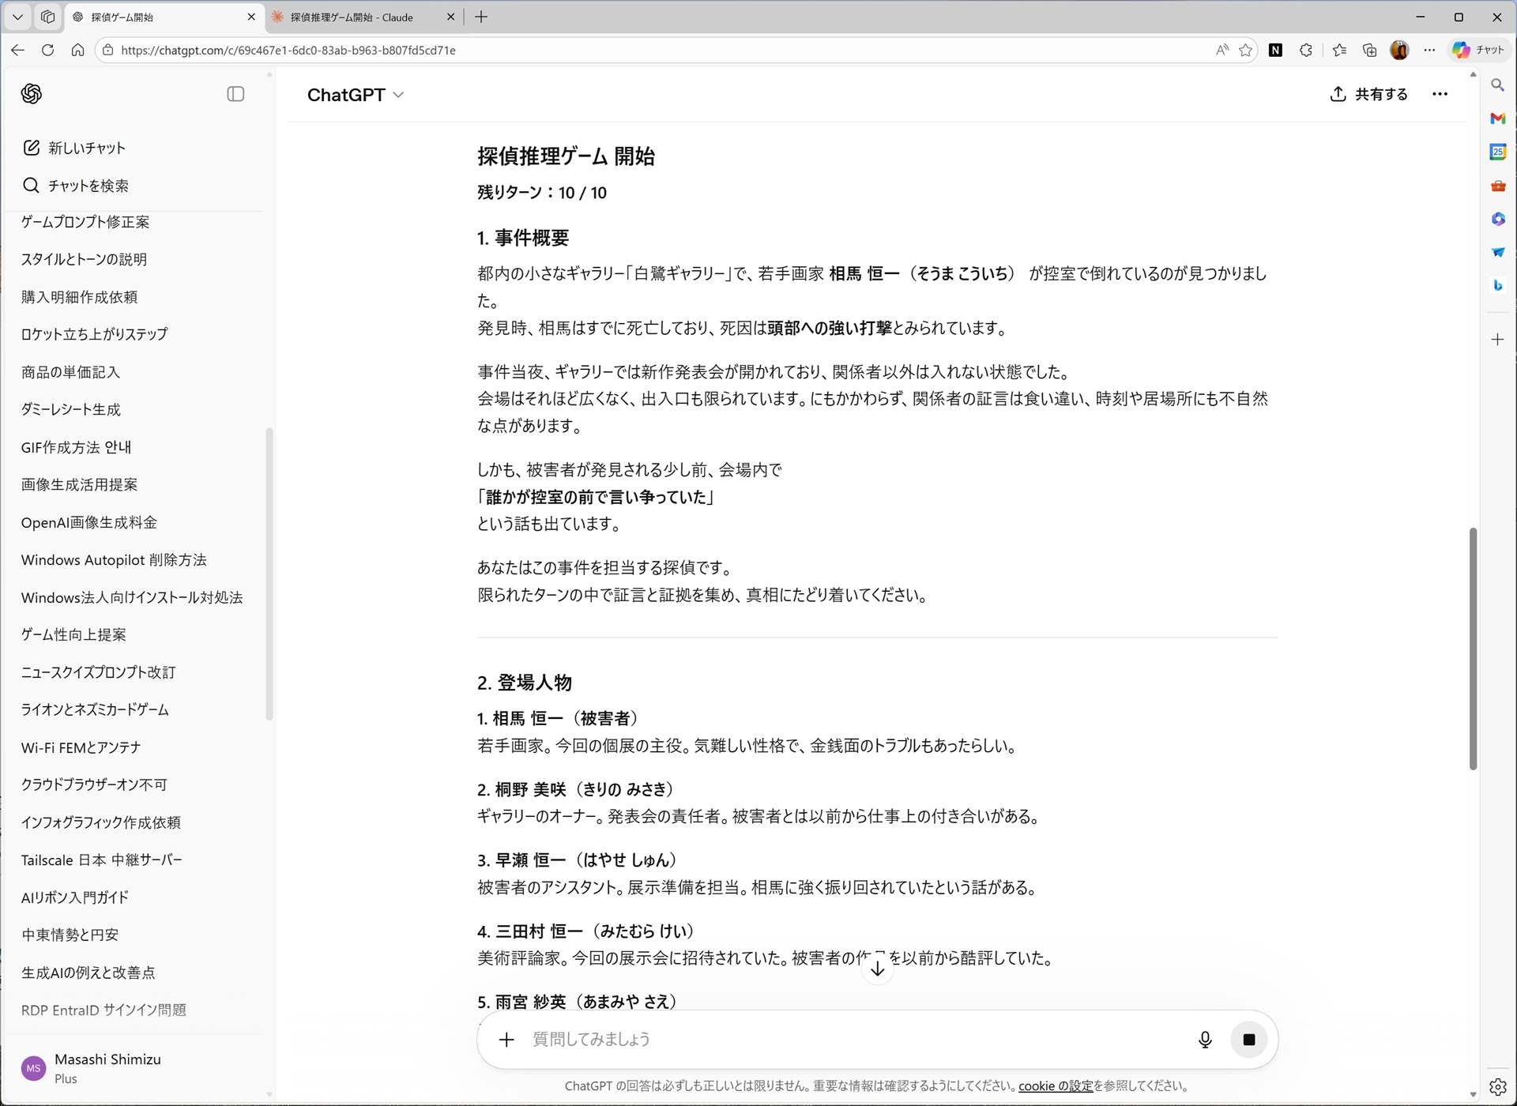Screen dimensions: 1517x1106
Task: Open the cookie の設定 link
Action: point(1055,1085)
